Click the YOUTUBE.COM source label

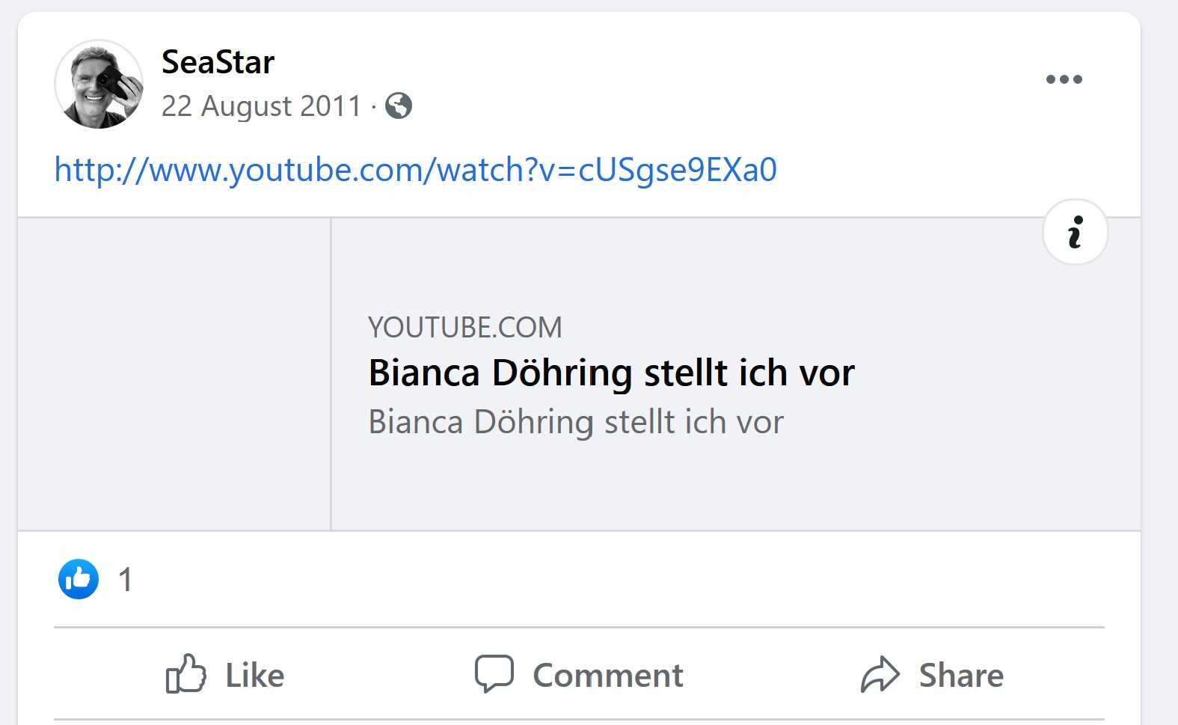[464, 328]
